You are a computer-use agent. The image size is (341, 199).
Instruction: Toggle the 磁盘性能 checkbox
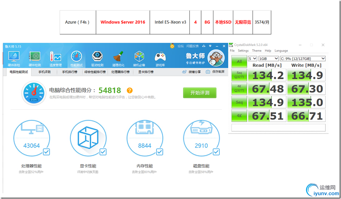click(216, 152)
